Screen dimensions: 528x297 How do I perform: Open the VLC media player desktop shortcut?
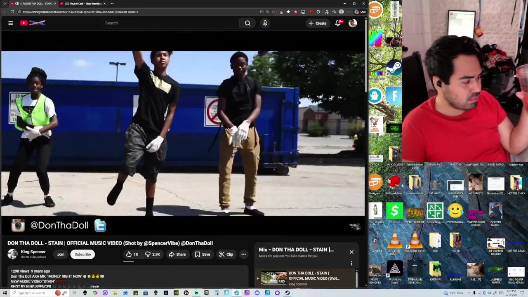(x=415, y=243)
